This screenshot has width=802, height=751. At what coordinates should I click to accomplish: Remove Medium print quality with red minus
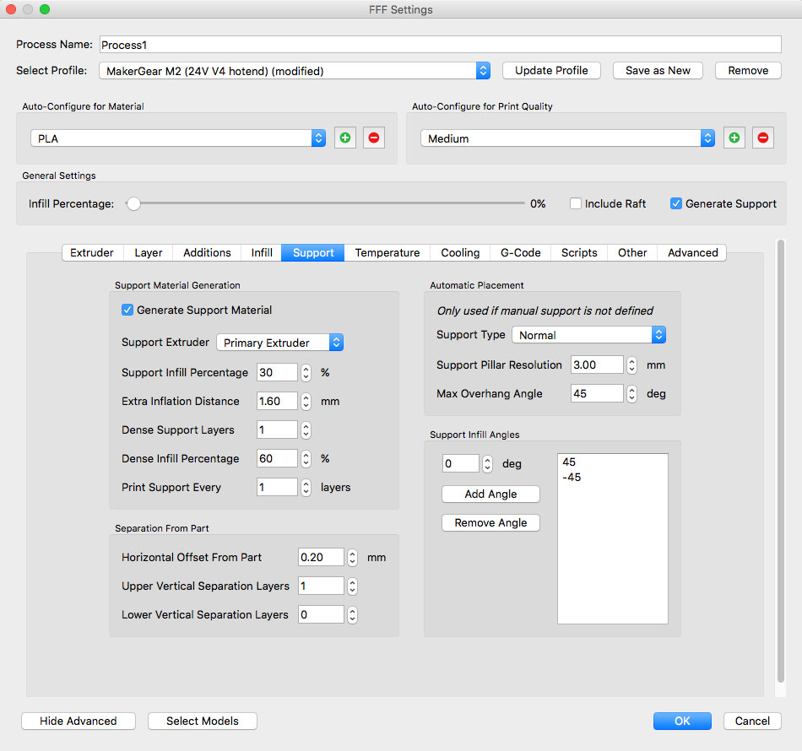[763, 138]
